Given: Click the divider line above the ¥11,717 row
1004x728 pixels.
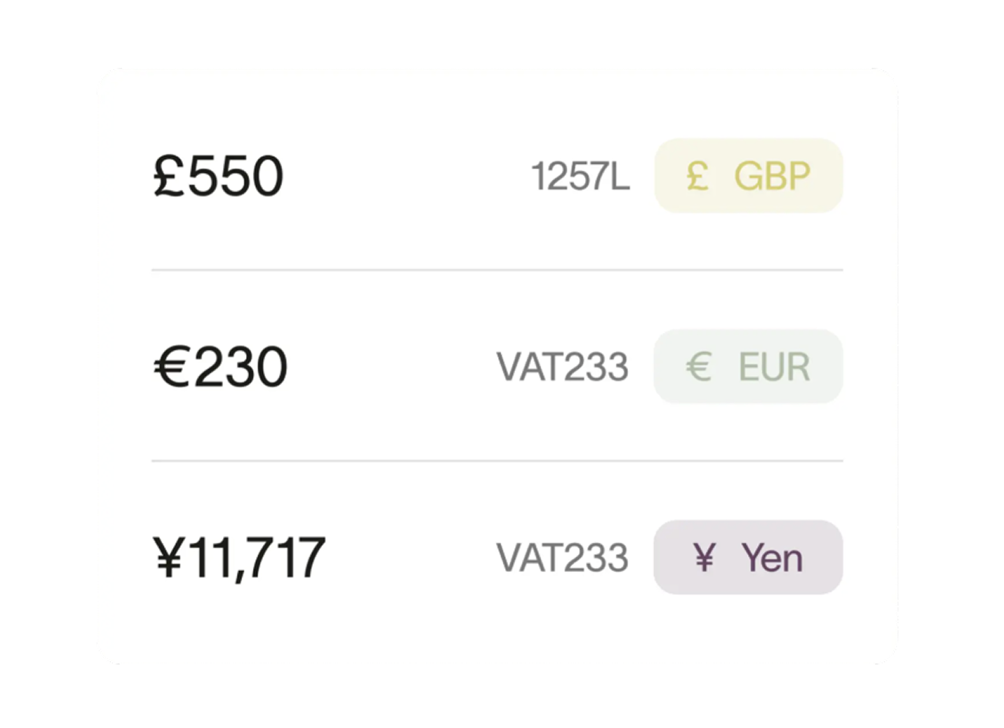Looking at the screenshot, I should 497,461.
